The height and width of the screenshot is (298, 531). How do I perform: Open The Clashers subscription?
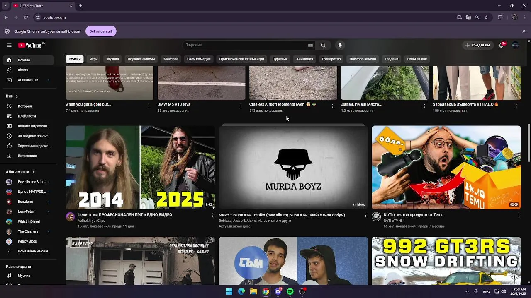coord(28,231)
